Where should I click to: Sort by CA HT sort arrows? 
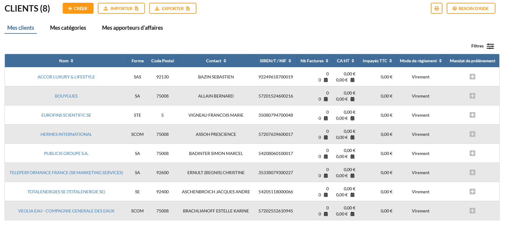pyautogui.click(x=353, y=61)
